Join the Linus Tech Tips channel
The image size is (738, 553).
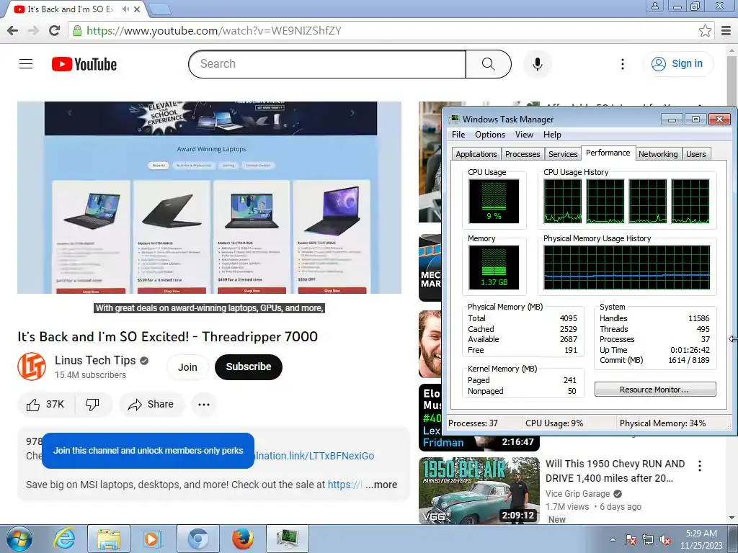click(x=187, y=367)
